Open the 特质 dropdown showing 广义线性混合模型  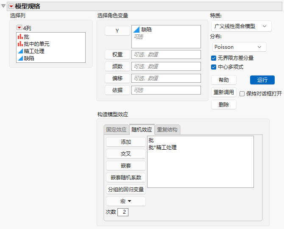click(x=241, y=26)
